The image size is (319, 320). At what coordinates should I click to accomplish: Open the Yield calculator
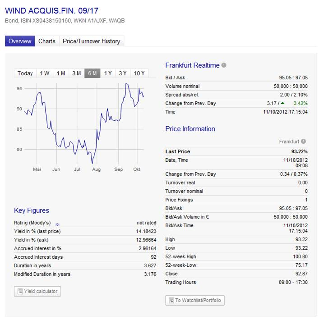pyautogui.click(x=37, y=291)
